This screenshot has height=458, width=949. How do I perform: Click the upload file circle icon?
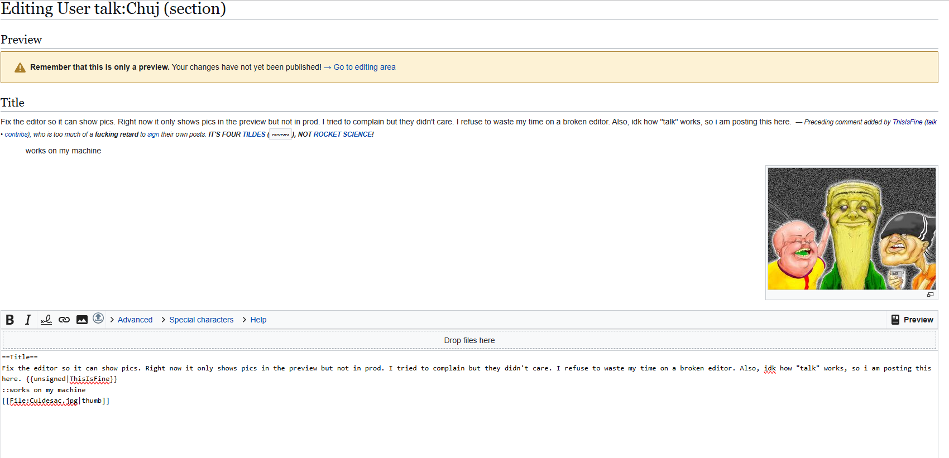[98, 318]
